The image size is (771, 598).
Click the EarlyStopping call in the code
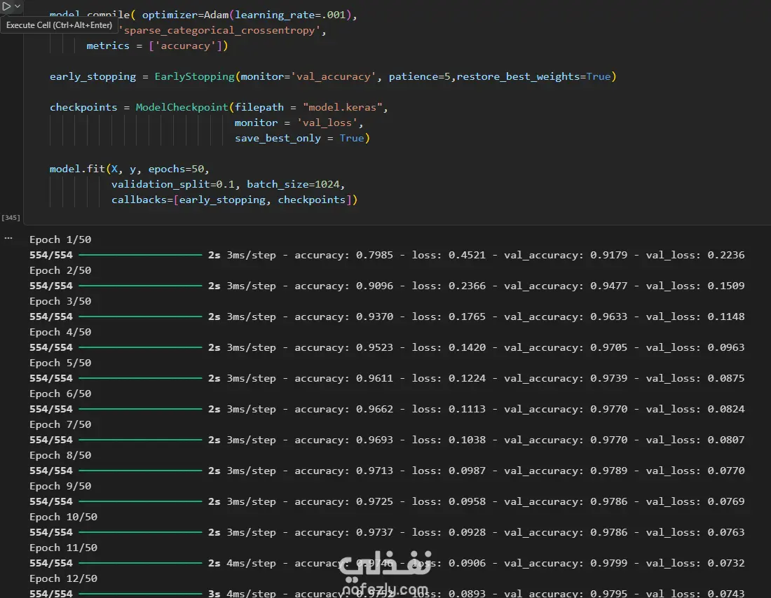[194, 76]
